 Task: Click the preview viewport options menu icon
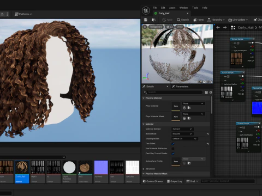[145, 27]
